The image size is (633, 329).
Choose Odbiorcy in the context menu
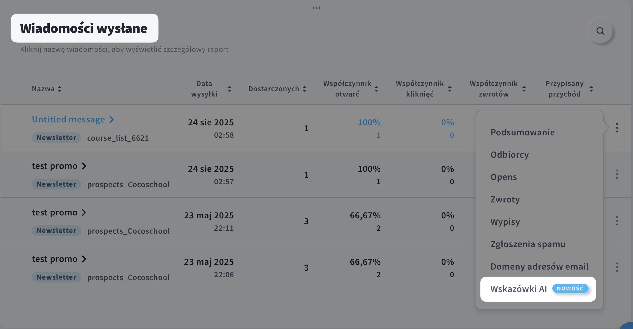pos(510,155)
